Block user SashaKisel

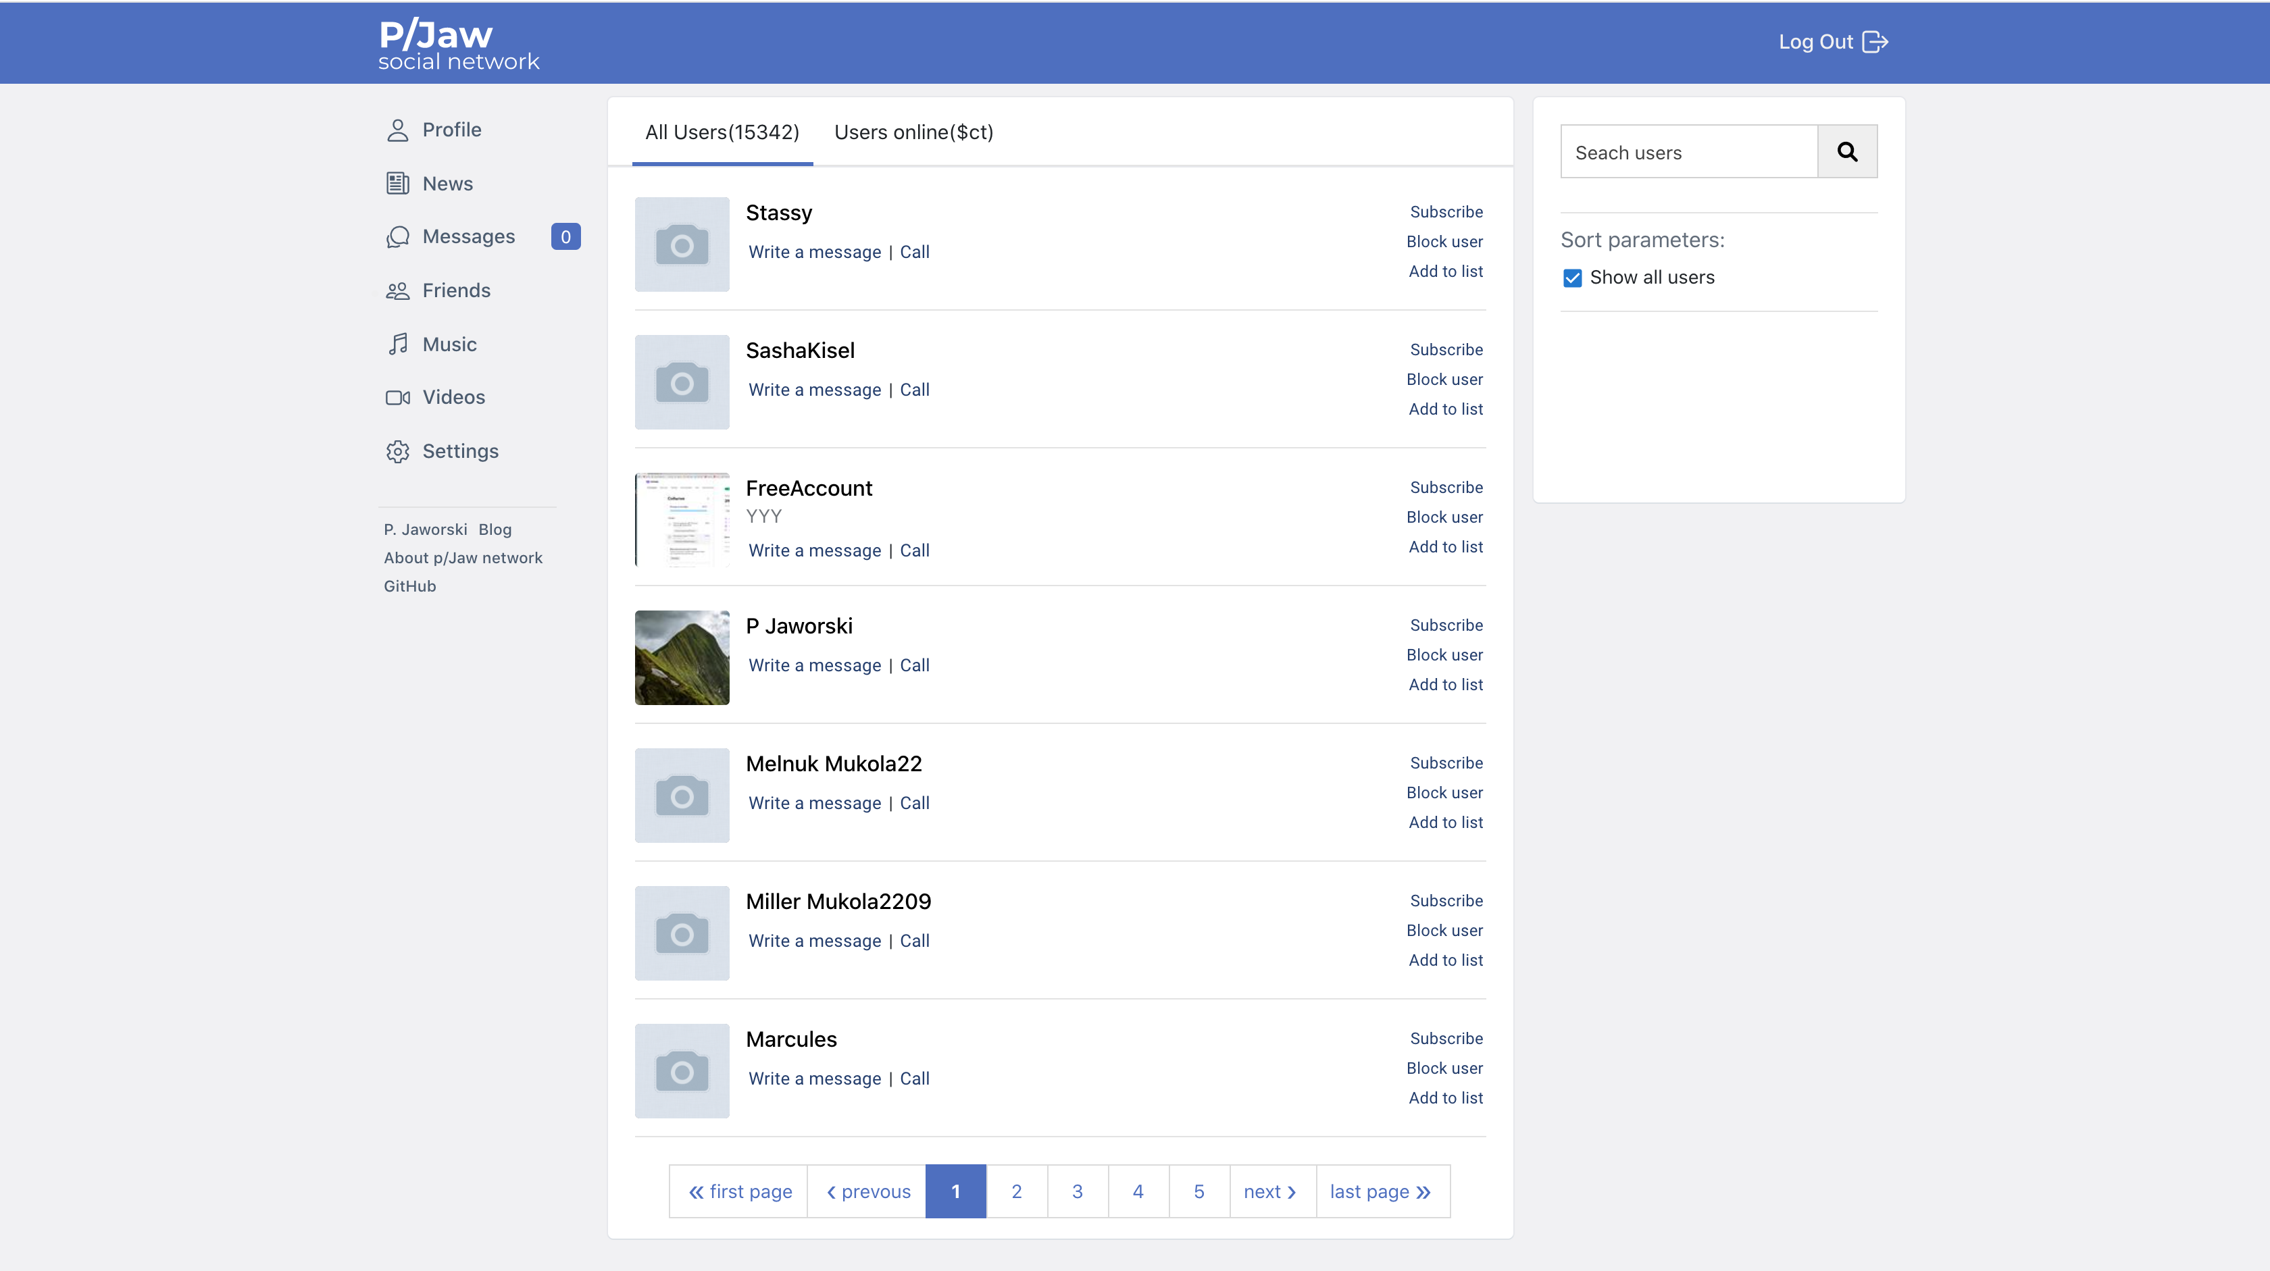coord(1444,379)
